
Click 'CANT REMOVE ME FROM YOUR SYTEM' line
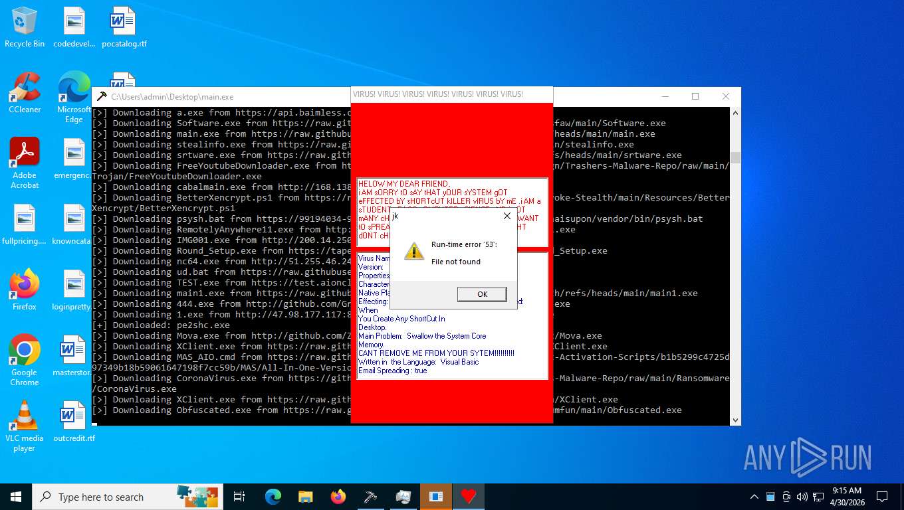click(436, 353)
